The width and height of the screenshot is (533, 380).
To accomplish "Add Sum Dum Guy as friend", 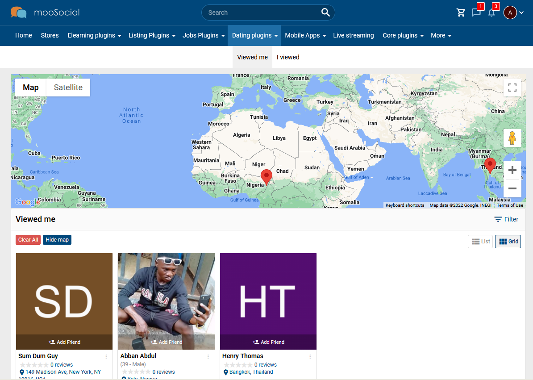I will [64, 342].
